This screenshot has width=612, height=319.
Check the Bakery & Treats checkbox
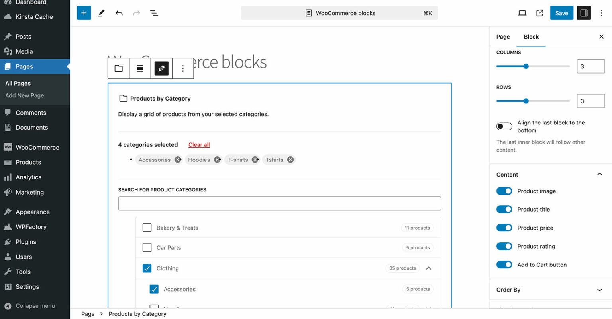point(147,228)
